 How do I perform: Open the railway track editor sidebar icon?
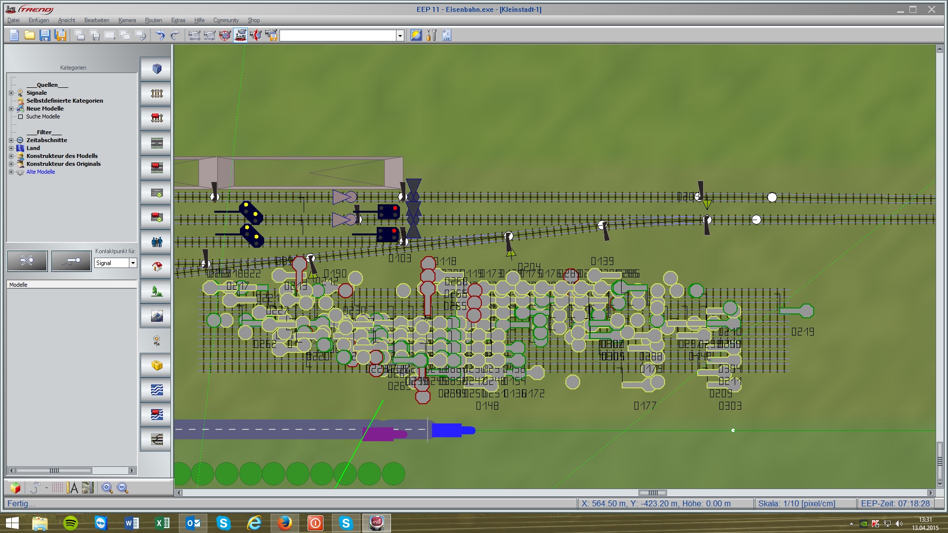[157, 94]
